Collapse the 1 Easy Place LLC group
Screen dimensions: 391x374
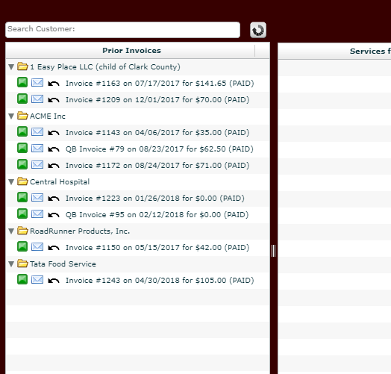point(11,67)
